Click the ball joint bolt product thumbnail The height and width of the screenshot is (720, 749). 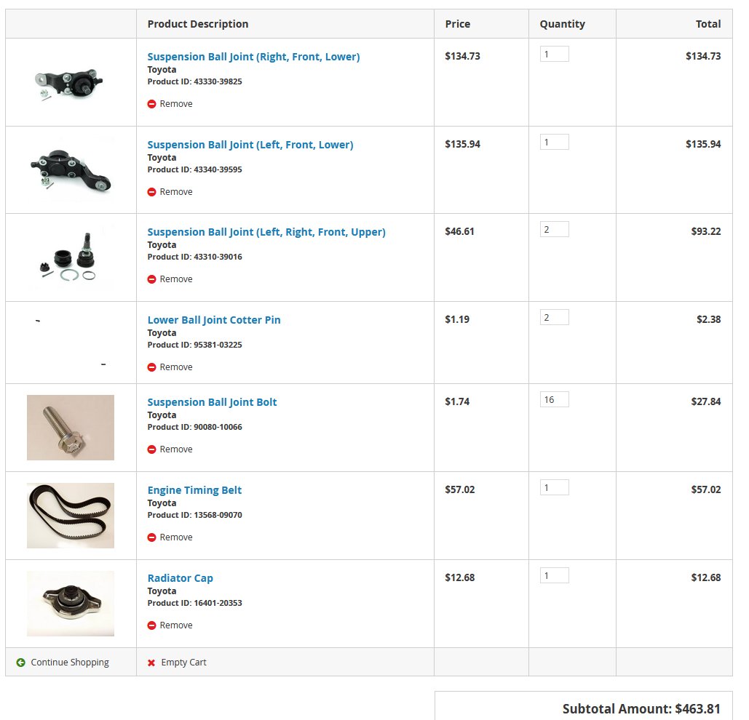pyautogui.click(x=71, y=428)
